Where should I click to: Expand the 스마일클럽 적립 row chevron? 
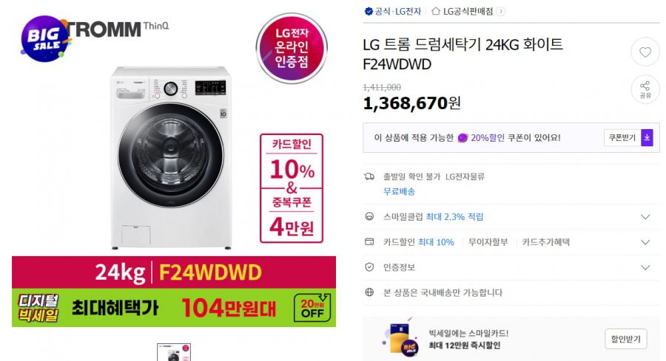coord(645,217)
